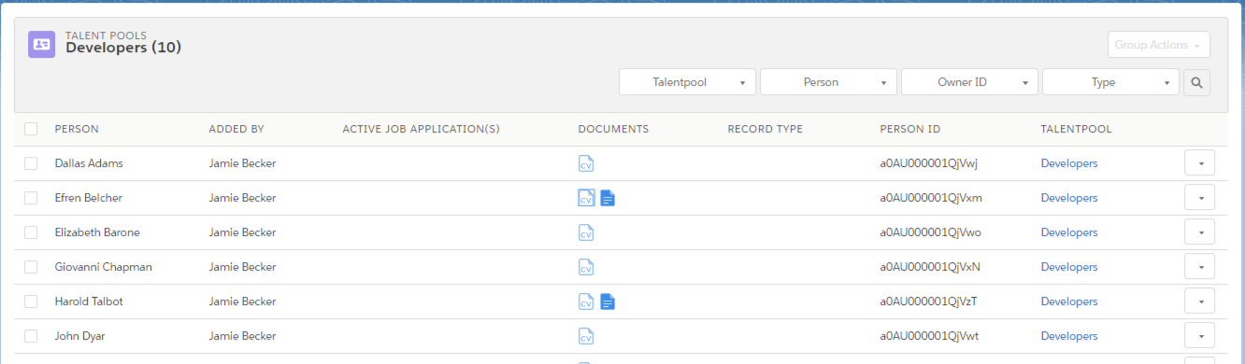Check the Efren Belcher row checkbox
This screenshot has width=1245, height=364.
click(x=31, y=198)
